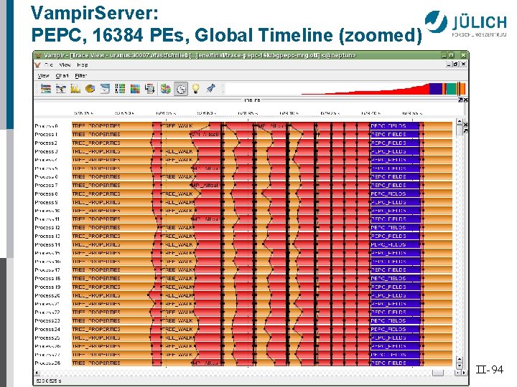
Task: Open the Help menu
Action: pos(83,64)
